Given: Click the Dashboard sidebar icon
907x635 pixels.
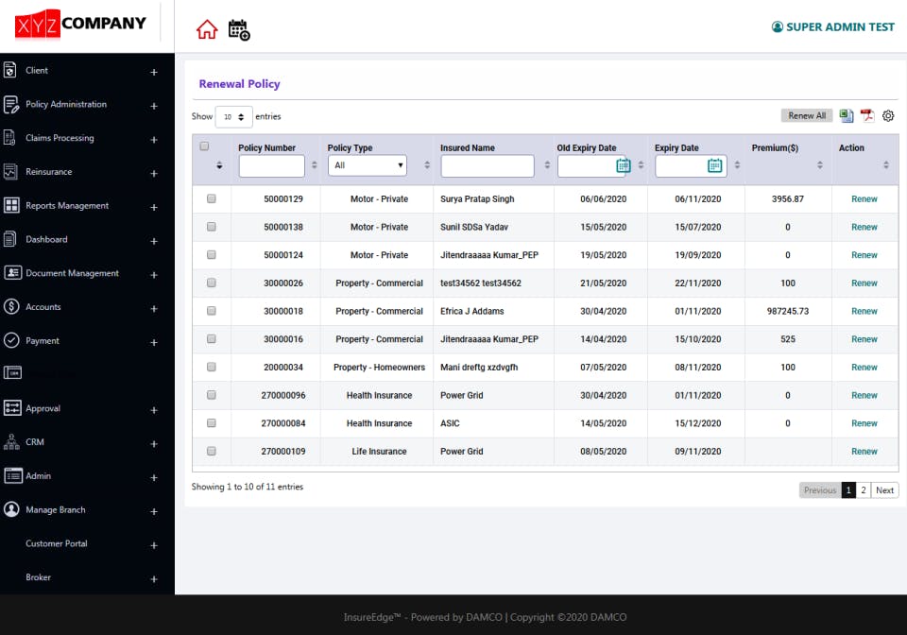Looking at the screenshot, I should pos(9,239).
